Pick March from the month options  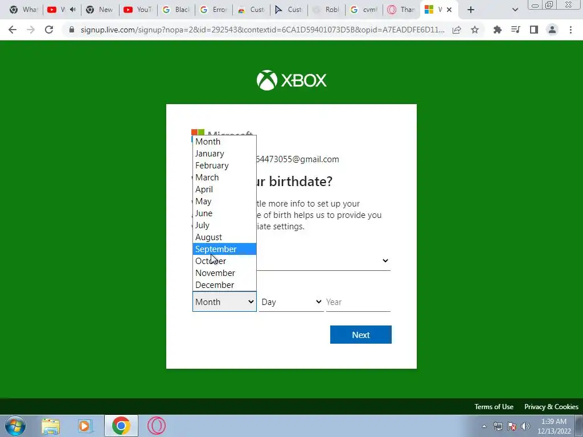pyautogui.click(x=224, y=178)
